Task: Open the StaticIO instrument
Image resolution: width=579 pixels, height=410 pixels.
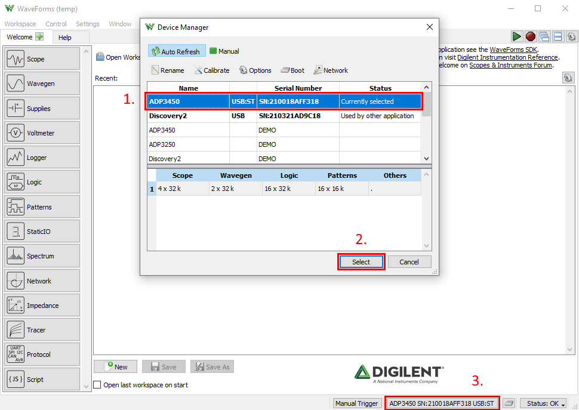Action: point(42,232)
